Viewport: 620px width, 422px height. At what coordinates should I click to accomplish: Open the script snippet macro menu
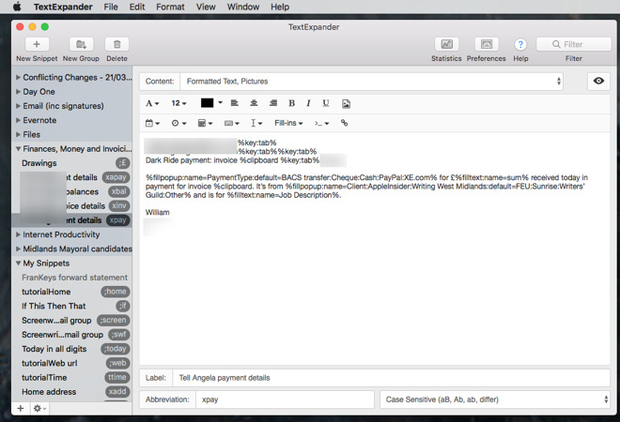pos(321,123)
